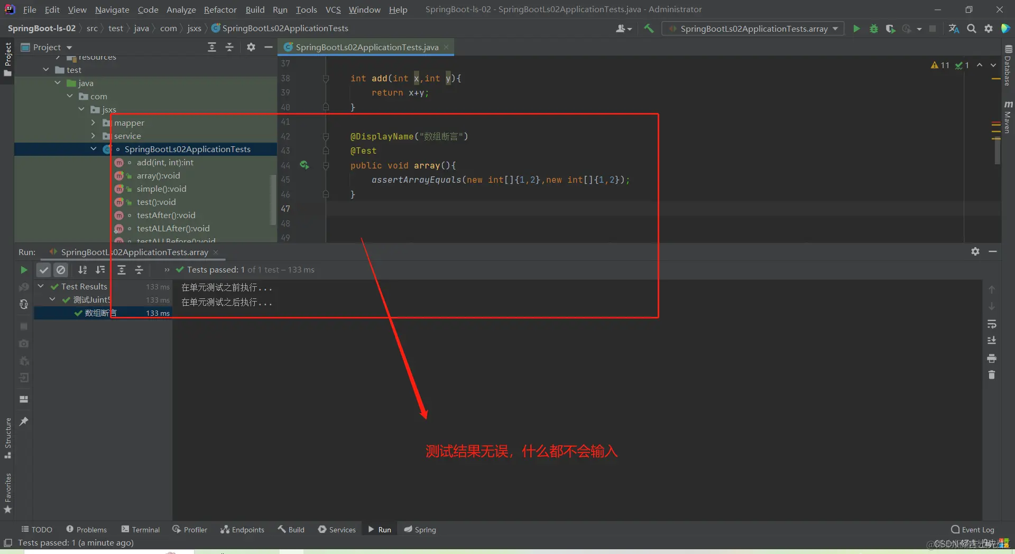Go to next highlighted problem arrow
Screen dimensions: 1015x554
(993, 65)
